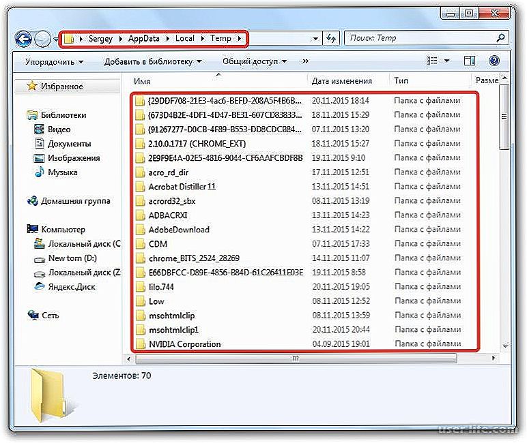Open the Добавить в библиотеку menu

pos(153,62)
